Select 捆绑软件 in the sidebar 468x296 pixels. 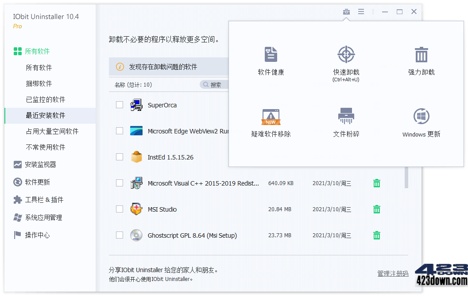(x=39, y=83)
